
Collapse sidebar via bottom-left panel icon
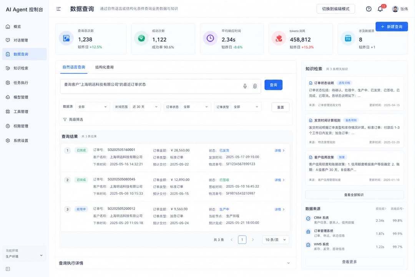pos(8,269)
